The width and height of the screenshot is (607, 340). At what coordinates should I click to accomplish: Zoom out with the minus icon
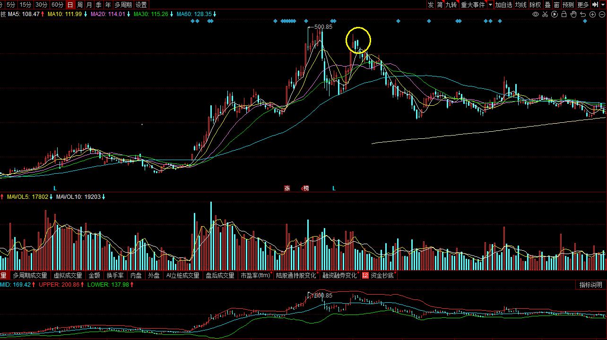(x=601, y=14)
